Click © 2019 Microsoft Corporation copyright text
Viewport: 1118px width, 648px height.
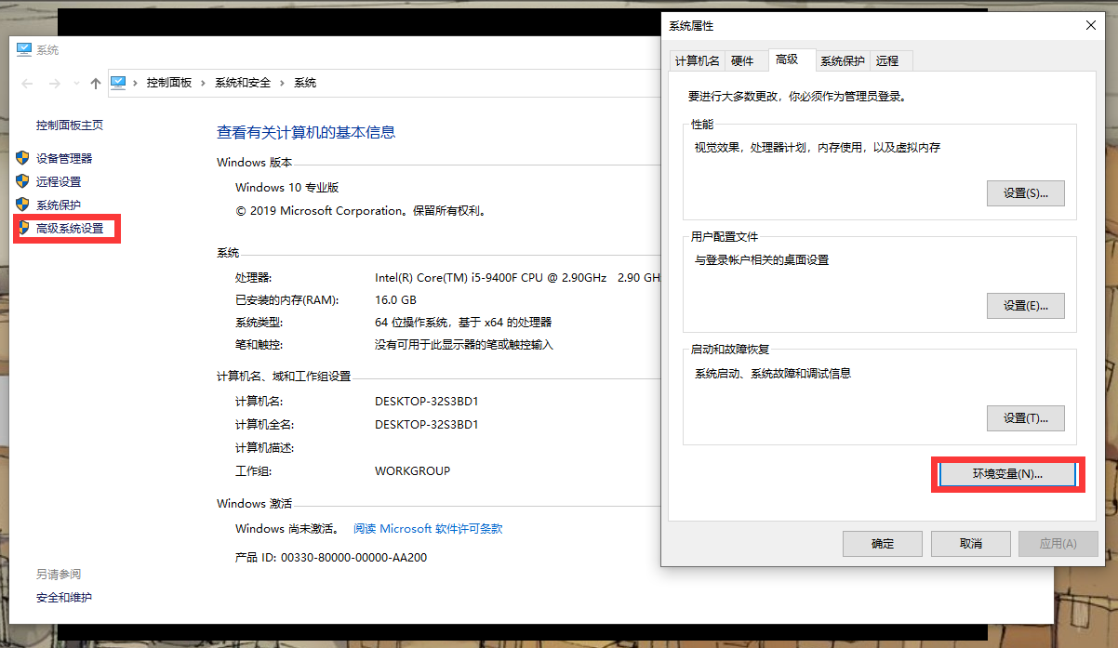361,211
